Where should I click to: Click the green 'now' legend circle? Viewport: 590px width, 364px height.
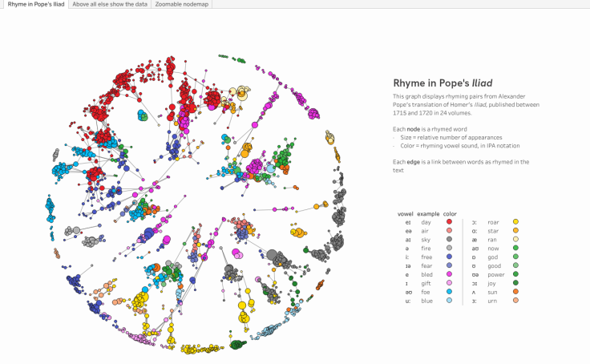pyautogui.click(x=516, y=248)
